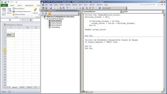Open the Debug menu
167x94 pixels.
(75, 5)
